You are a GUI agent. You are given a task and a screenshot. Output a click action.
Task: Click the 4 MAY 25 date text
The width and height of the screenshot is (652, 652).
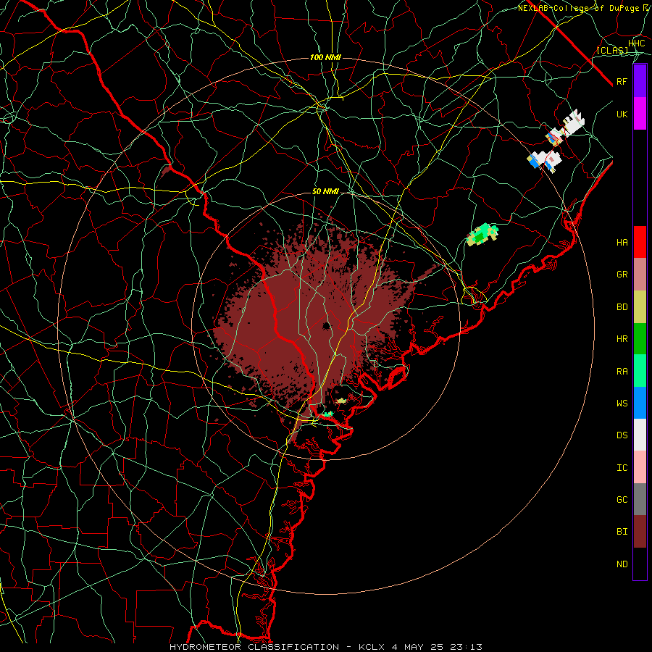click(x=416, y=647)
